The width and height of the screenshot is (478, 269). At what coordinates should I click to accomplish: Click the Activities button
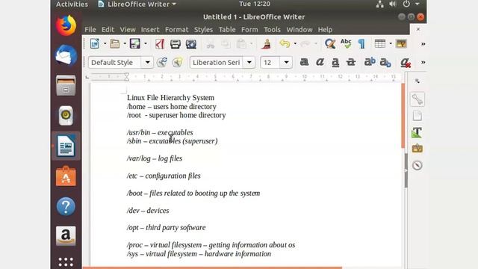tap(72, 4)
